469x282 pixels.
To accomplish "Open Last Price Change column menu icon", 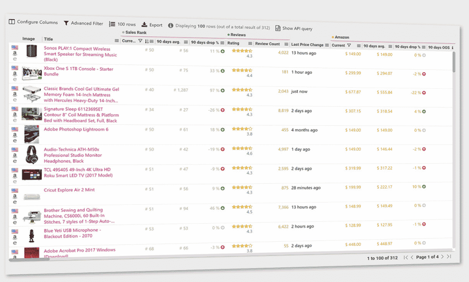I will (x=327, y=45).
